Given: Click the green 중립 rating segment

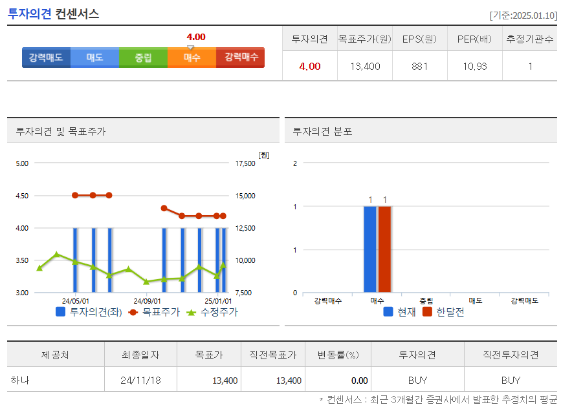Looking at the screenshot, I should point(143,57).
